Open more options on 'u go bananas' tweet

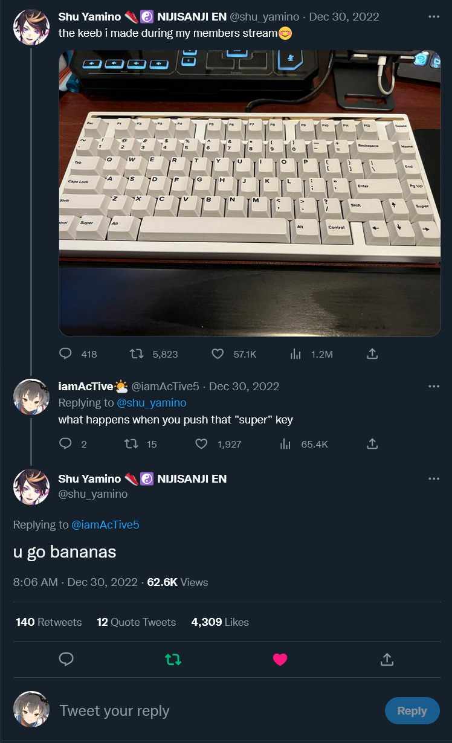click(x=434, y=478)
